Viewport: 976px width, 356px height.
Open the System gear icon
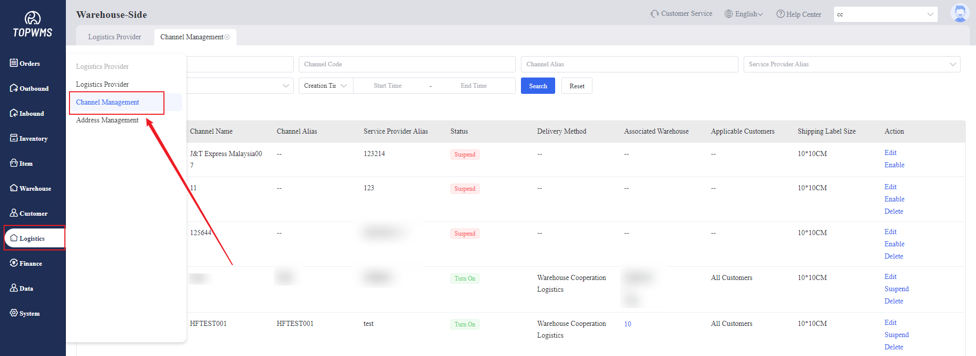14,313
